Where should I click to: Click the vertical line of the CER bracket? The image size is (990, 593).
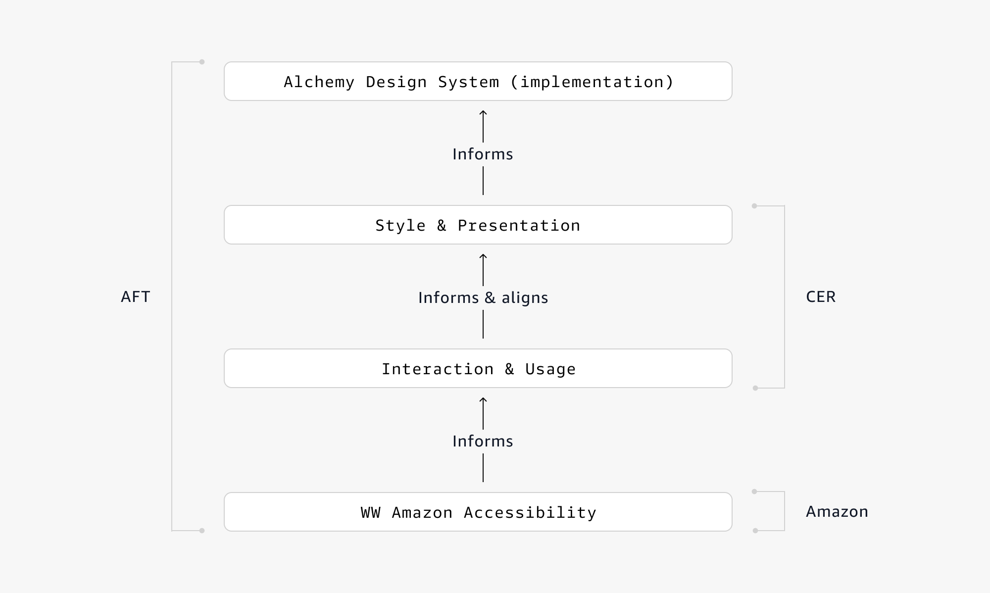[785, 297]
